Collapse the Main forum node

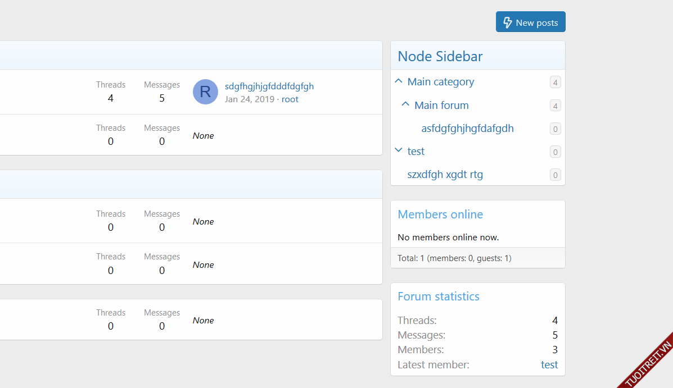point(405,105)
